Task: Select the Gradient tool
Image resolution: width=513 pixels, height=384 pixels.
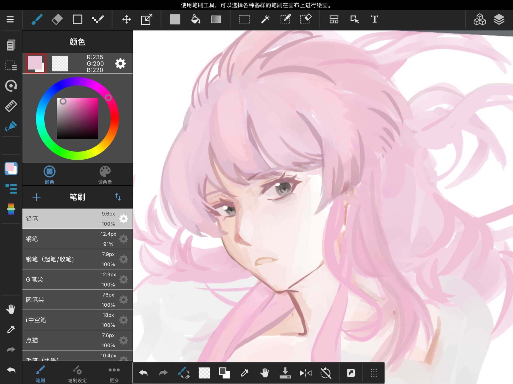Action: [x=216, y=19]
